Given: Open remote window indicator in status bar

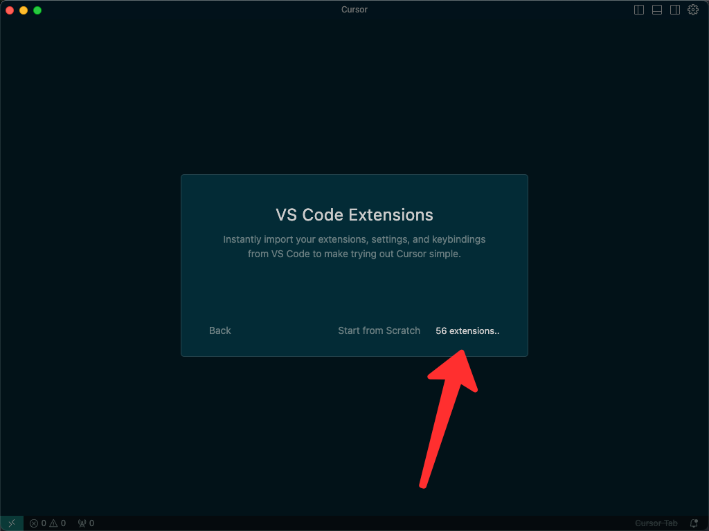Looking at the screenshot, I should [12, 523].
